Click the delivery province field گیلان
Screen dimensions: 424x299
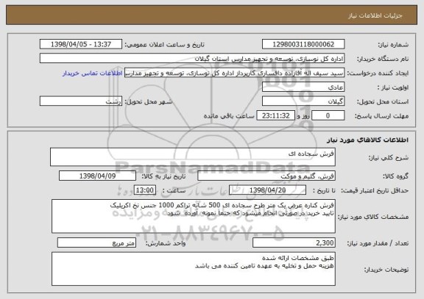coord(303,101)
